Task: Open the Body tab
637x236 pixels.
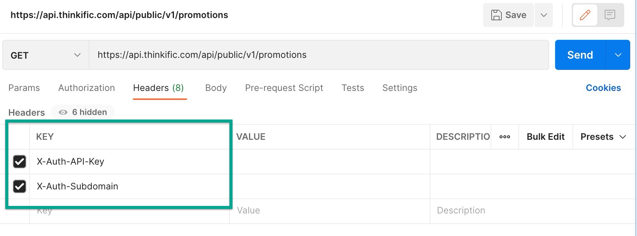Action: tap(216, 88)
